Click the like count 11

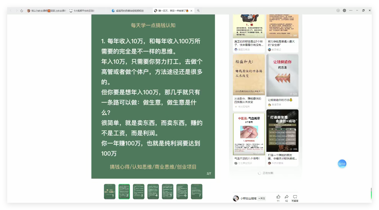(278, 201)
